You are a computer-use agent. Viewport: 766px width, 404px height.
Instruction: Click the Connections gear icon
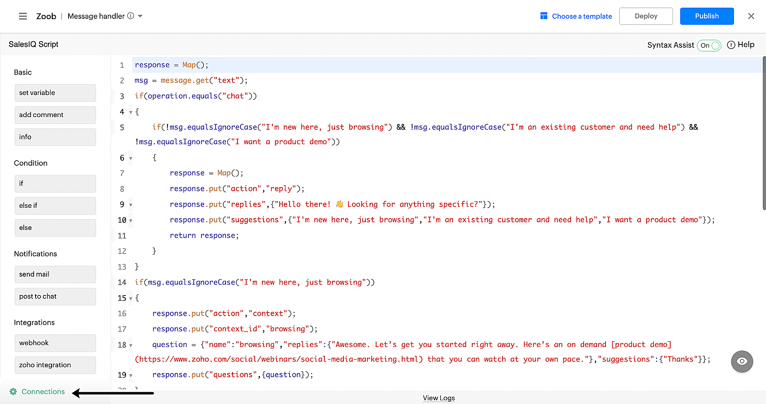[x=13, y=391]
